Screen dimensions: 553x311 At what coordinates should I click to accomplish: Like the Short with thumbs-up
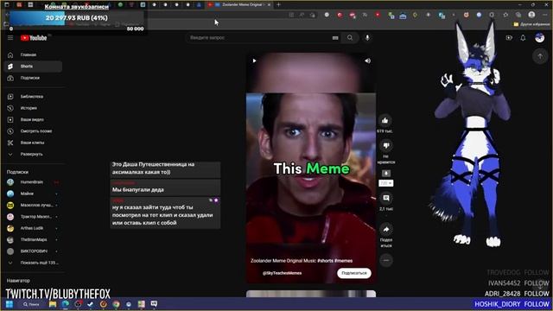(385, 121)
